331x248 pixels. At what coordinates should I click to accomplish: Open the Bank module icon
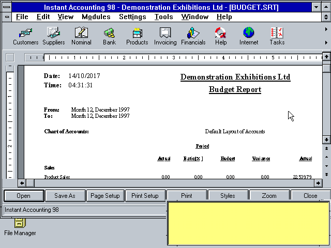109,36
